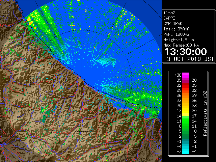Select the orange 26 to 29 dBZ swatch
The image size is (216, 162).
tap(186, 96)
